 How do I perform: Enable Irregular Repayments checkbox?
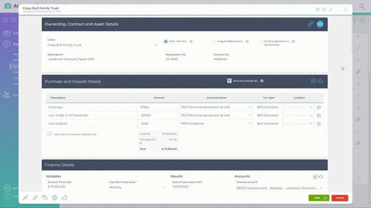[x=214, y=42]
